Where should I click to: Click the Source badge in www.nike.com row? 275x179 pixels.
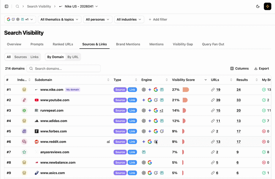click(x=120, y=89)
